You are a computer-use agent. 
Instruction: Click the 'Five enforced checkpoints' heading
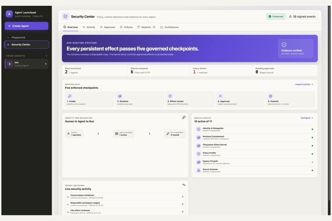(x=82, y=88)
